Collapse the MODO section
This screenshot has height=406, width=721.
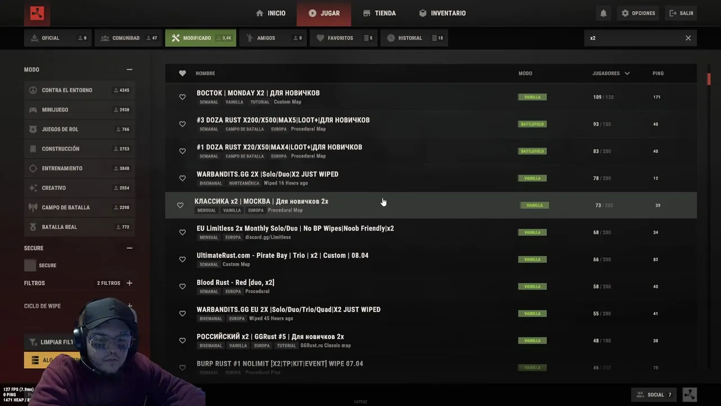(x=130, y=69)
